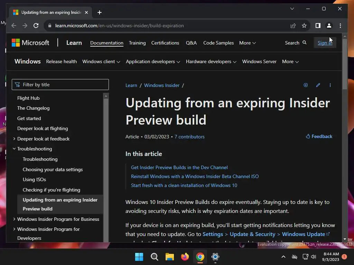Open Windows Start menu

[139, 257]
